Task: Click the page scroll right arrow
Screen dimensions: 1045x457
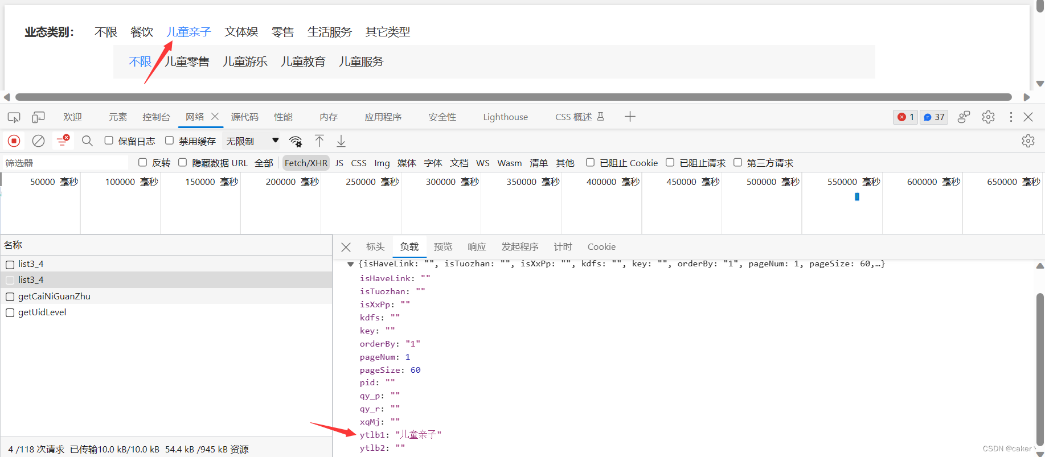Action: tap(1027, 97)
